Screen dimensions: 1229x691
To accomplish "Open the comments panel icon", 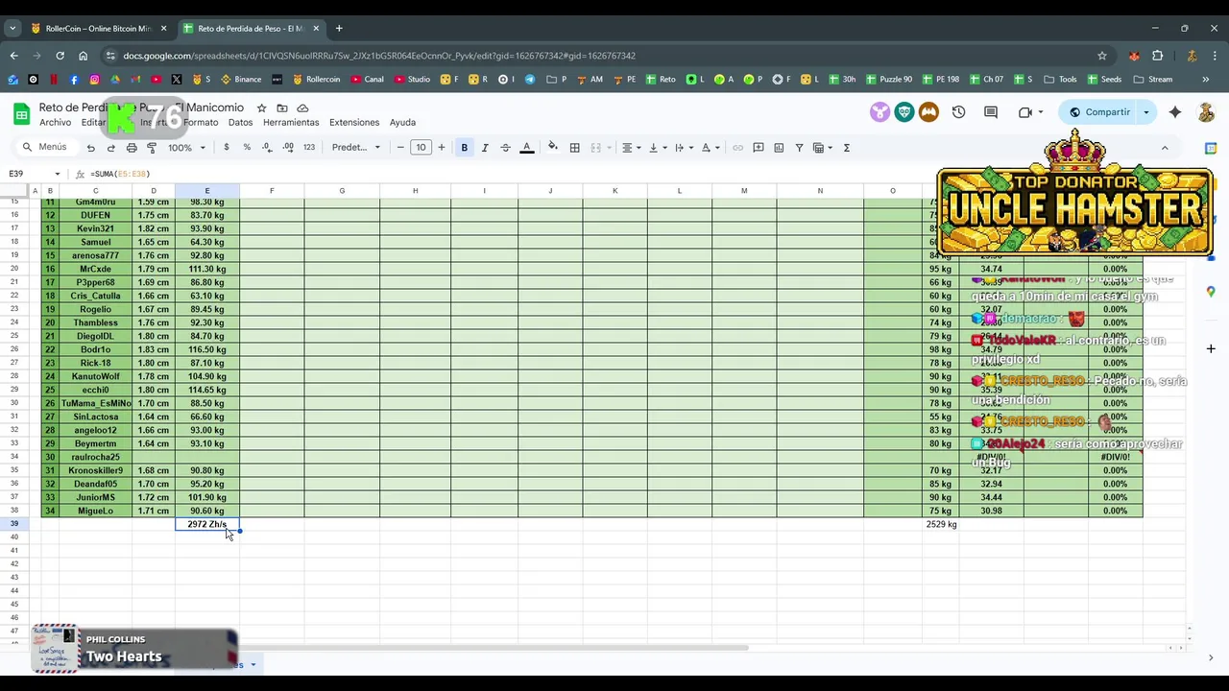I will point(991,112).
